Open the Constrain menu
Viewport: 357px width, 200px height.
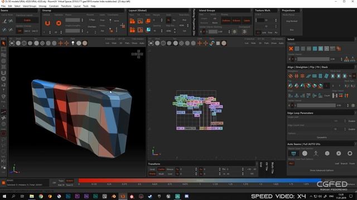54,6
